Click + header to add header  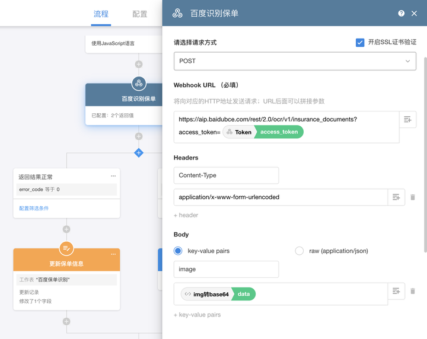coord(186,215)
